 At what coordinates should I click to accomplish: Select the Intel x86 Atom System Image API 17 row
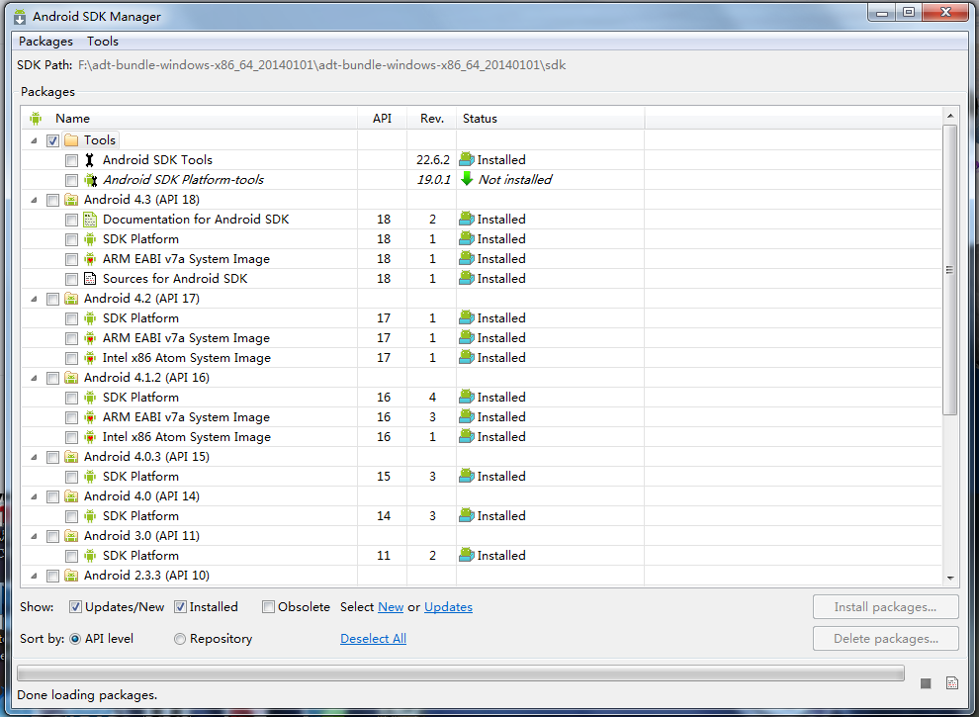[x=482, y=358]
